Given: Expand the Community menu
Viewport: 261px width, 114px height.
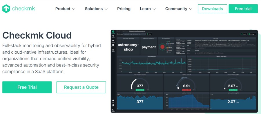Looking at the screenshot, I should click(179, 9).
